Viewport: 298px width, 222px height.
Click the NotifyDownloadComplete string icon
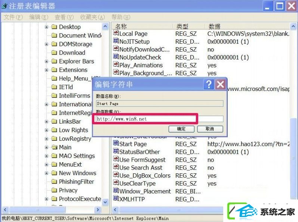116,49
